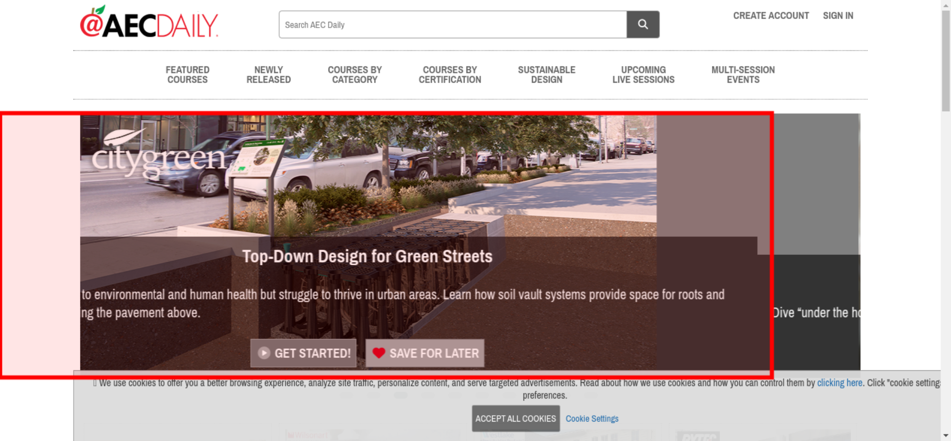The width and height of the screenshot is (951, 441).
Task: Click the play icon on Get Started
Action: (x=264, y=353)
